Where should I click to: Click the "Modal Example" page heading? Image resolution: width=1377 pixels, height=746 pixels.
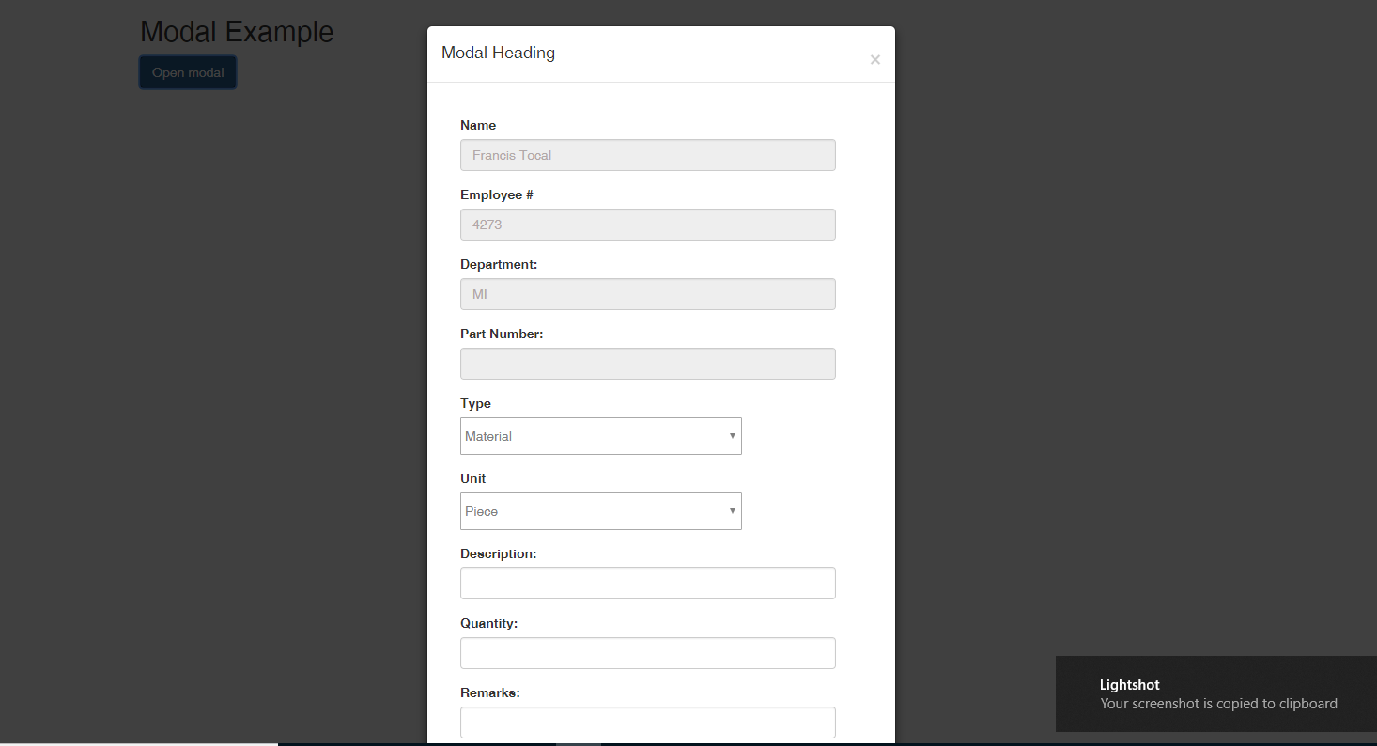pos(237,32)
